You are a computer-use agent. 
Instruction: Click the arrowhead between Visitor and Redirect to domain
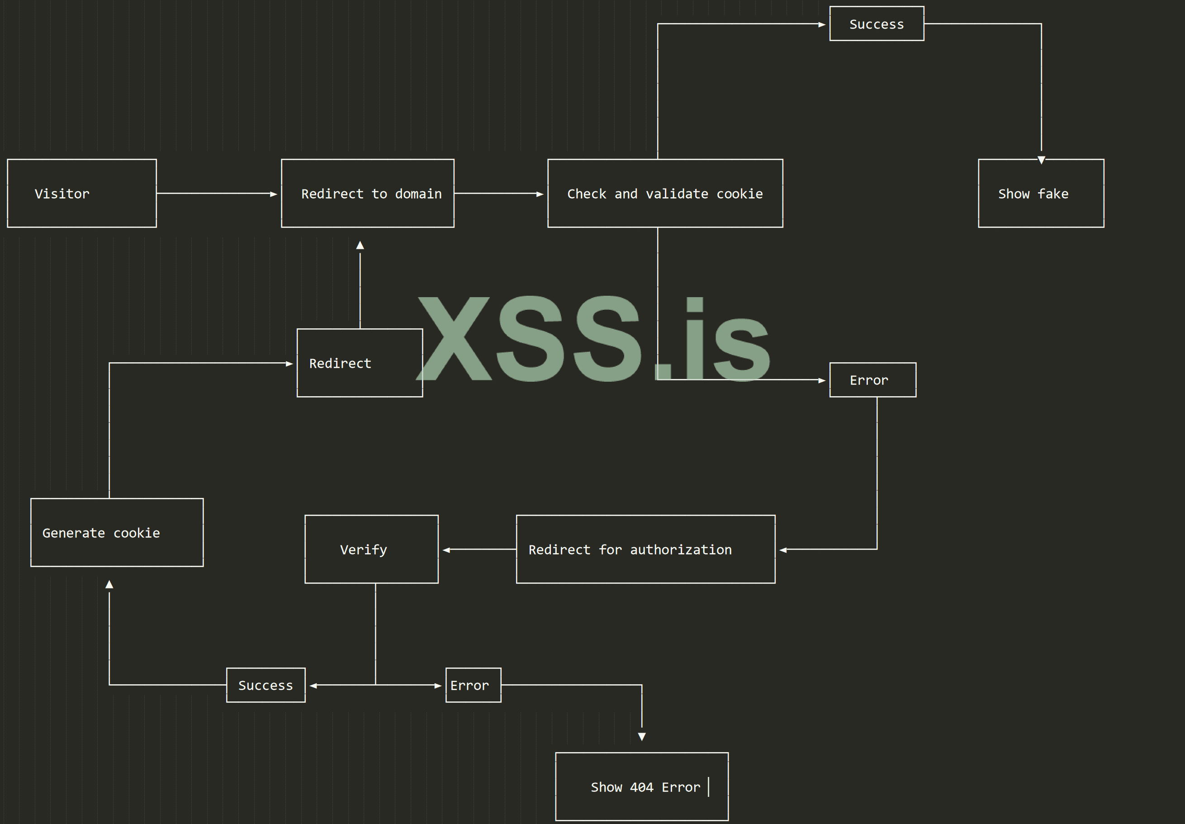[x=274, y=194]
